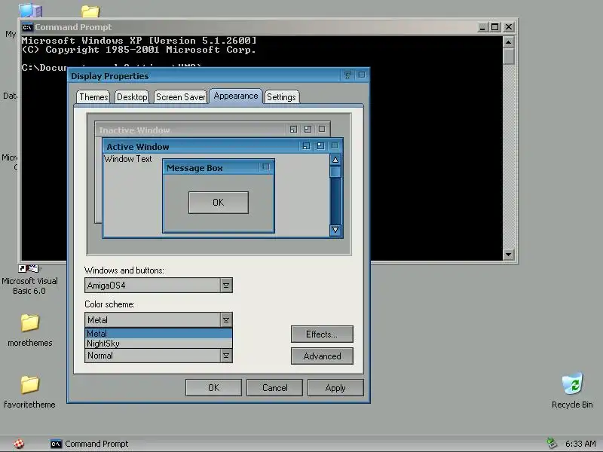Screen dimensions: 603x452
Task: Click Command Prompt scrollbar up arrow
Action: pos(508,42)
